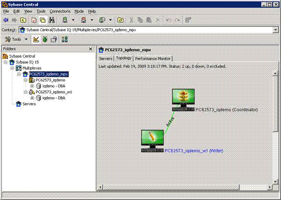Click the Coordinator computer icon in topology

183,100
